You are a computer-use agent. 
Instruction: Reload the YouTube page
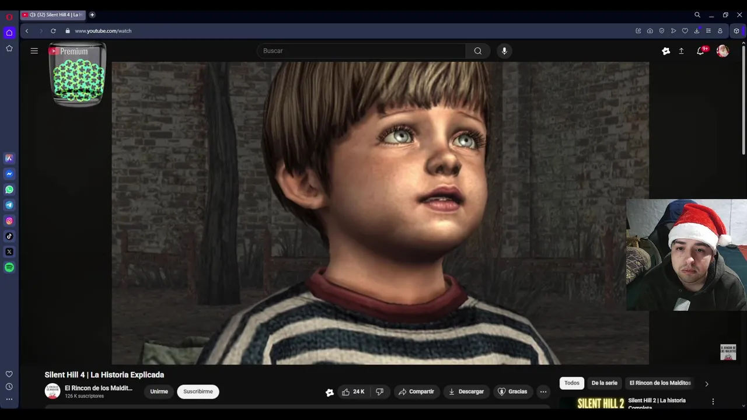pyautogui.click(x=53, y=31)
